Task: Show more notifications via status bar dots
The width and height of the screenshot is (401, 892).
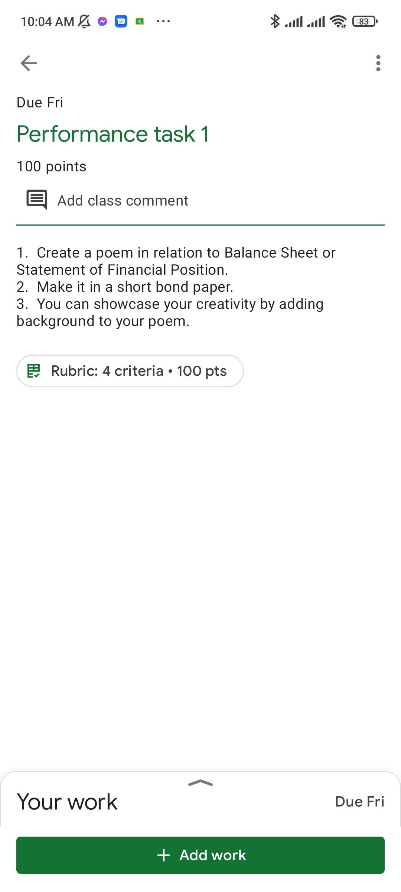Action: pos(163,22)
